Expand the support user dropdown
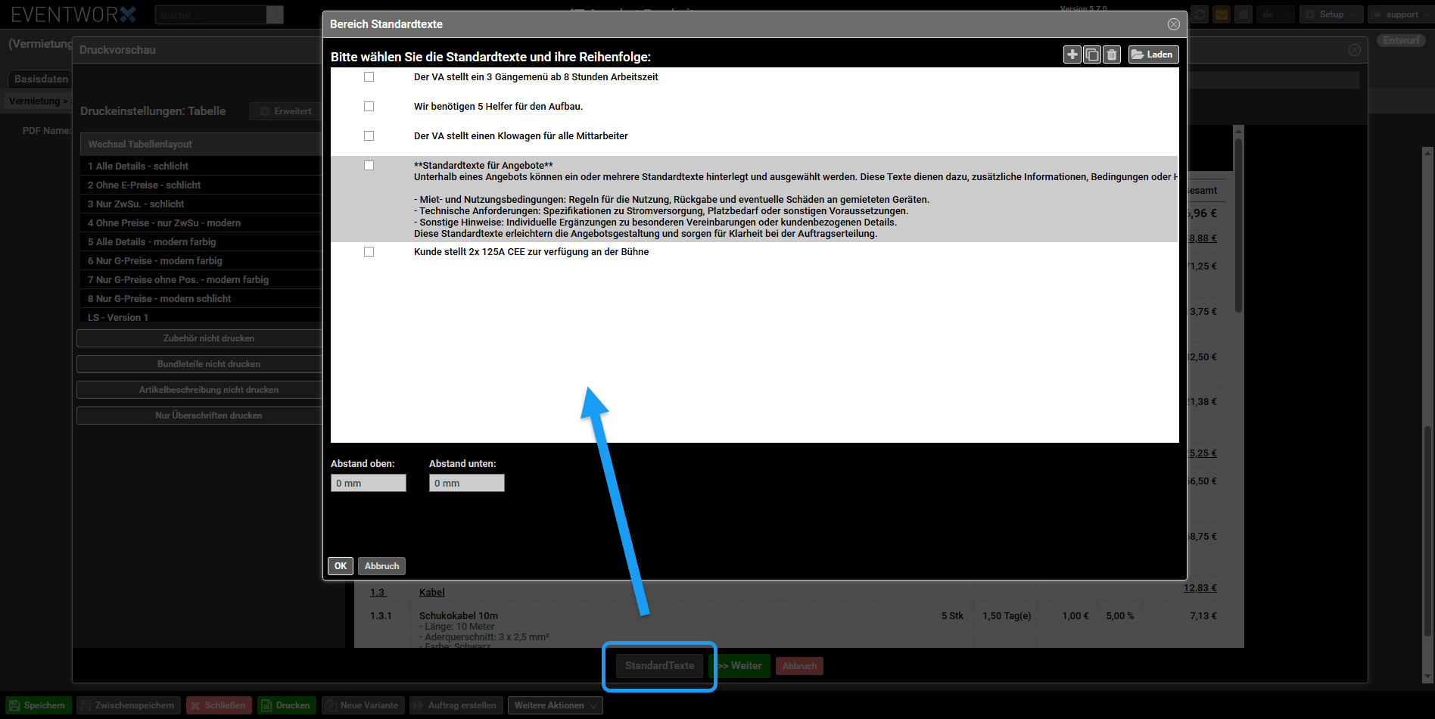The image size is (1435, 719). pyautogui.click(x=1400, y=14)
